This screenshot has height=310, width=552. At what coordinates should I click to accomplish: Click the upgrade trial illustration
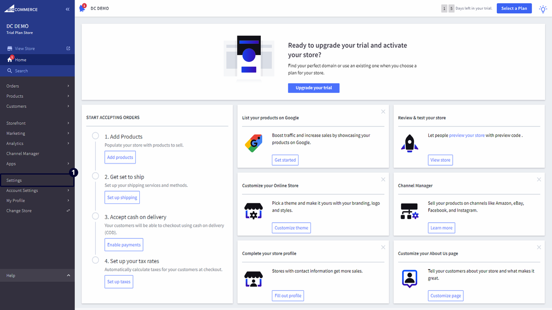249,58
